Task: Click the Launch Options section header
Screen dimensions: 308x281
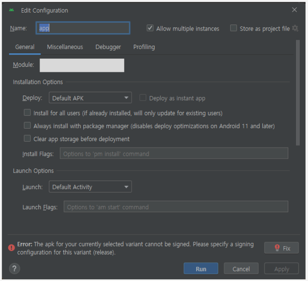Action: click(x=33, y=171)
